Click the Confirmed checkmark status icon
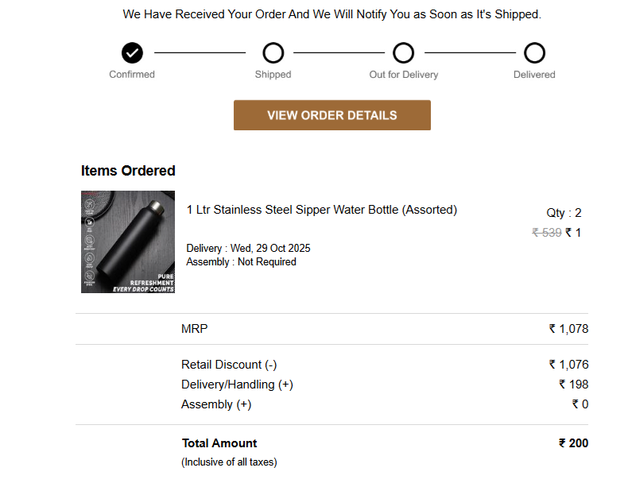 132,53
